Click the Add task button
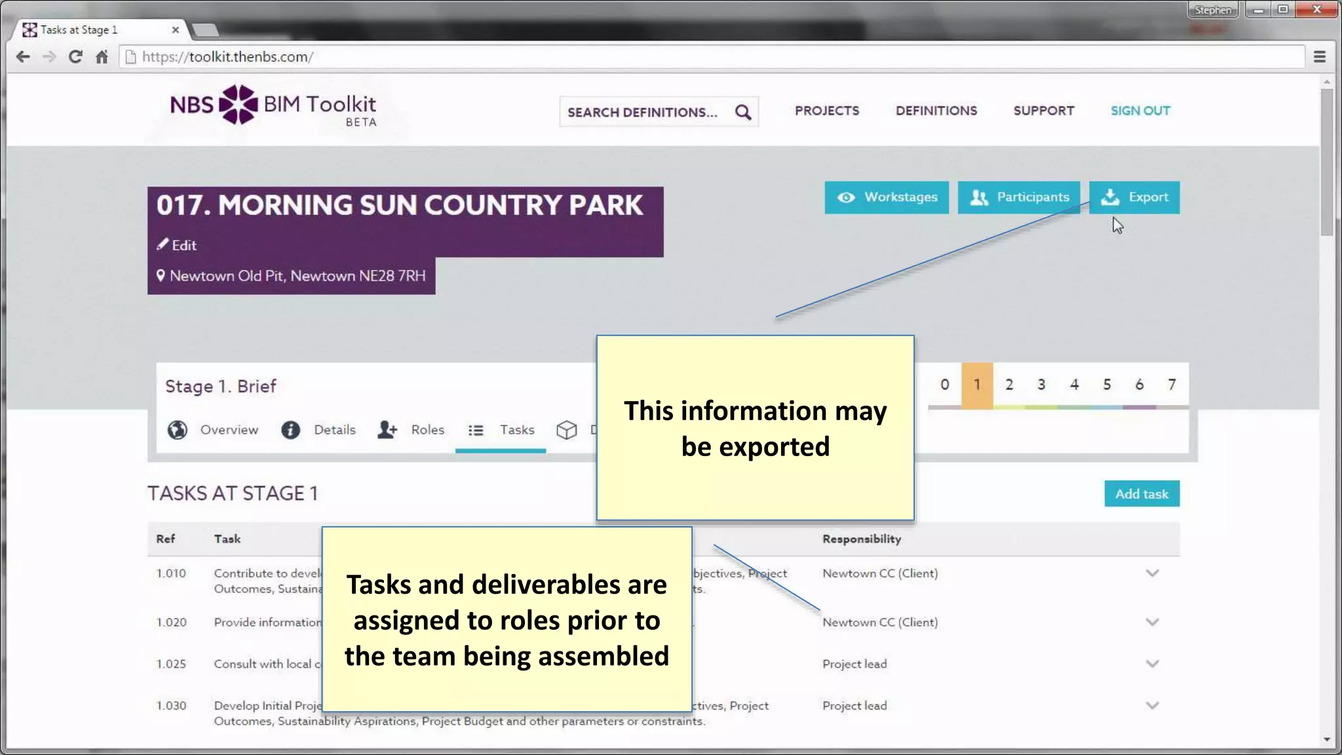Screen dimensions: 1342x755 [x=1141, y=494]
